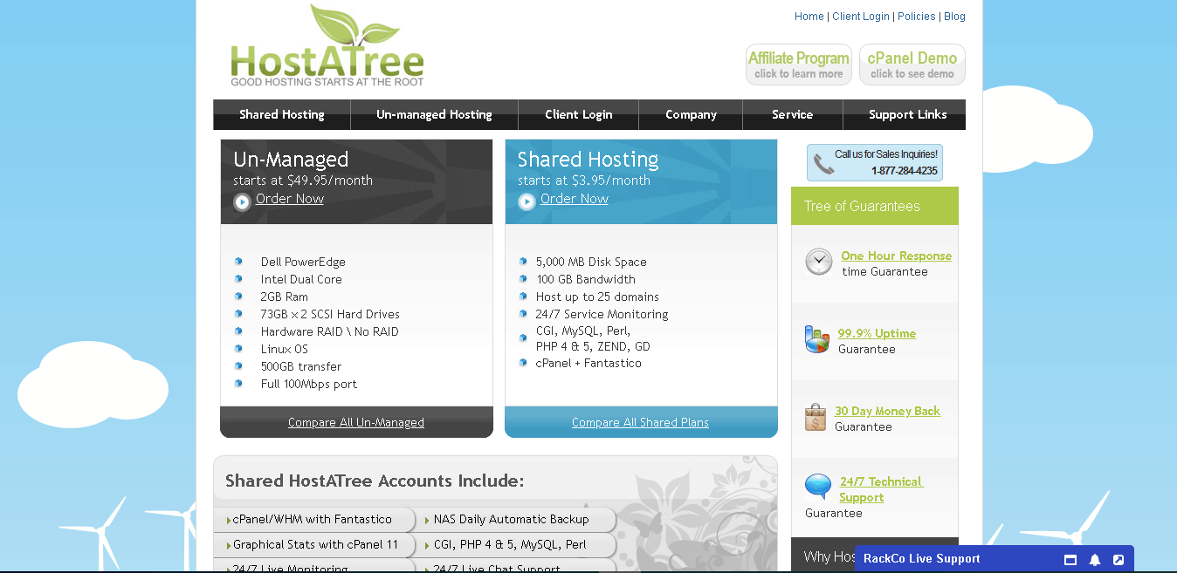Click the chat bubble icon beside 24/7 Technical Support
The width and height of the screenshot is (1177, 573).
(818, 487)
